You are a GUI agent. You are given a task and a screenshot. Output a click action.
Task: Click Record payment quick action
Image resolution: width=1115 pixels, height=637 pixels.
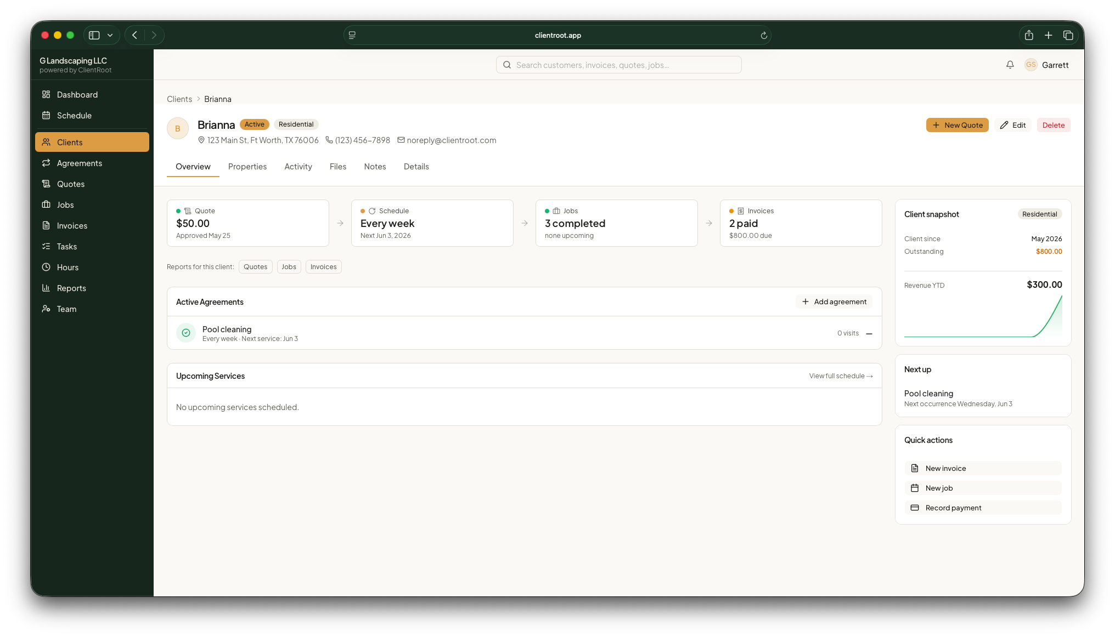(983, 508)
